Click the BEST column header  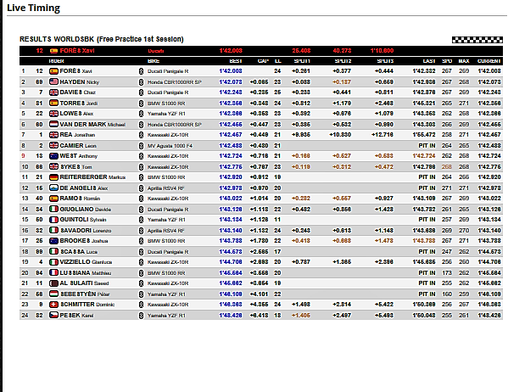[x=236, y=61]
